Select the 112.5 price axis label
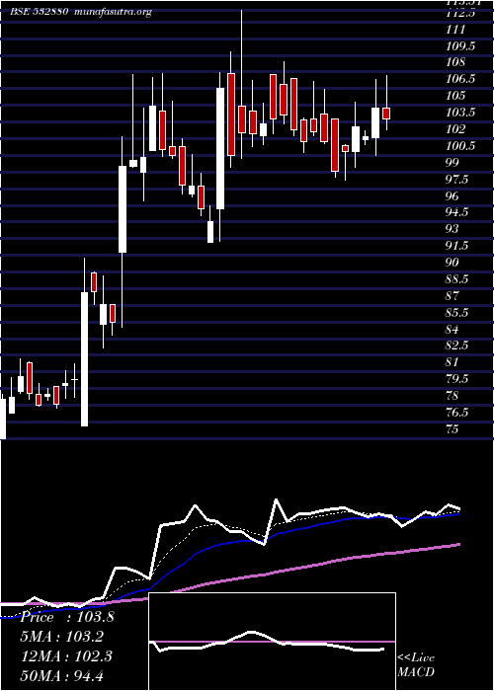This screenshot has height=691, width=494. click(460, 13)
